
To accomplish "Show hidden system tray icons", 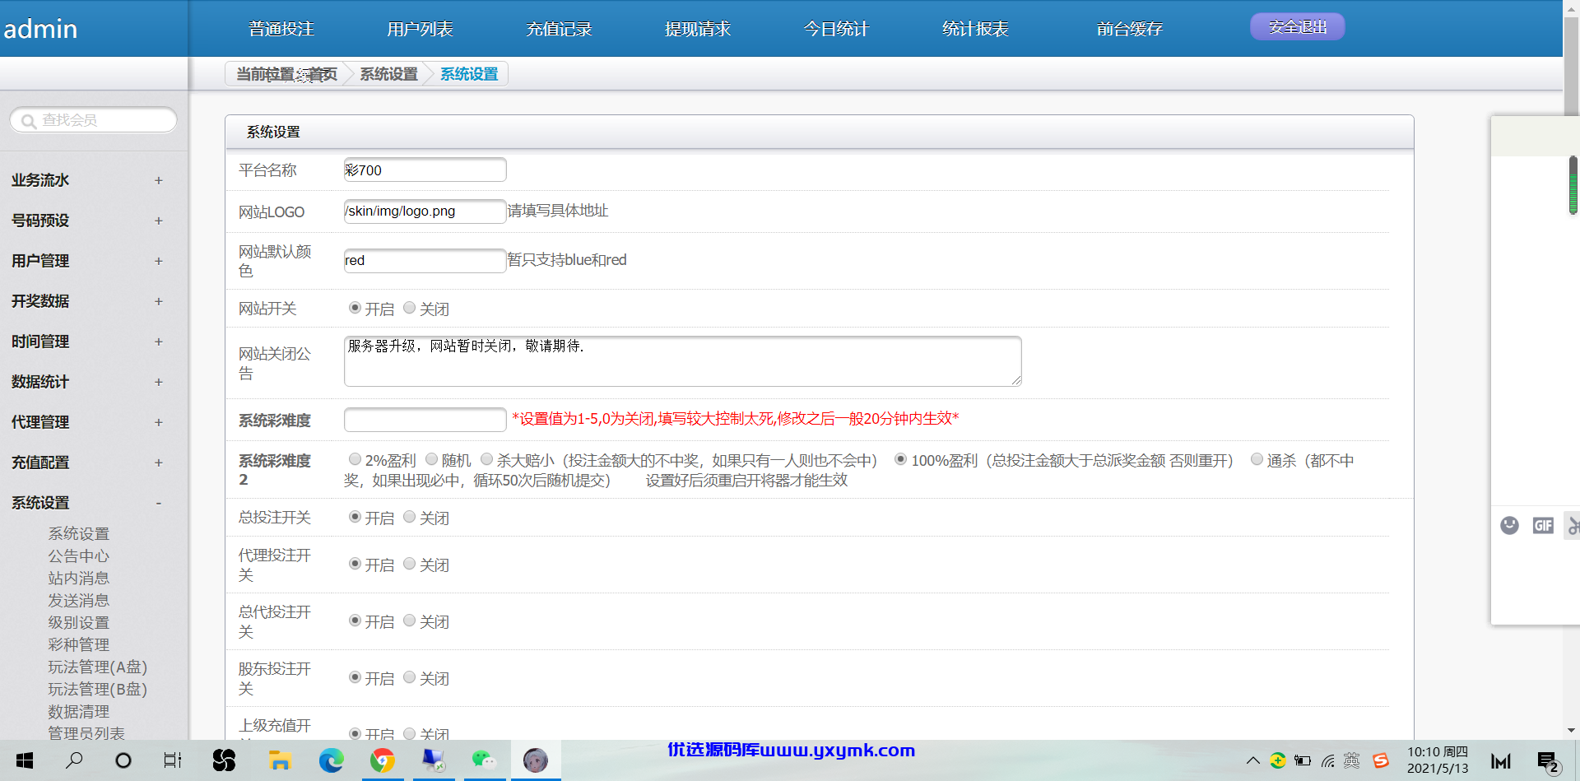I will [1252, 760].
